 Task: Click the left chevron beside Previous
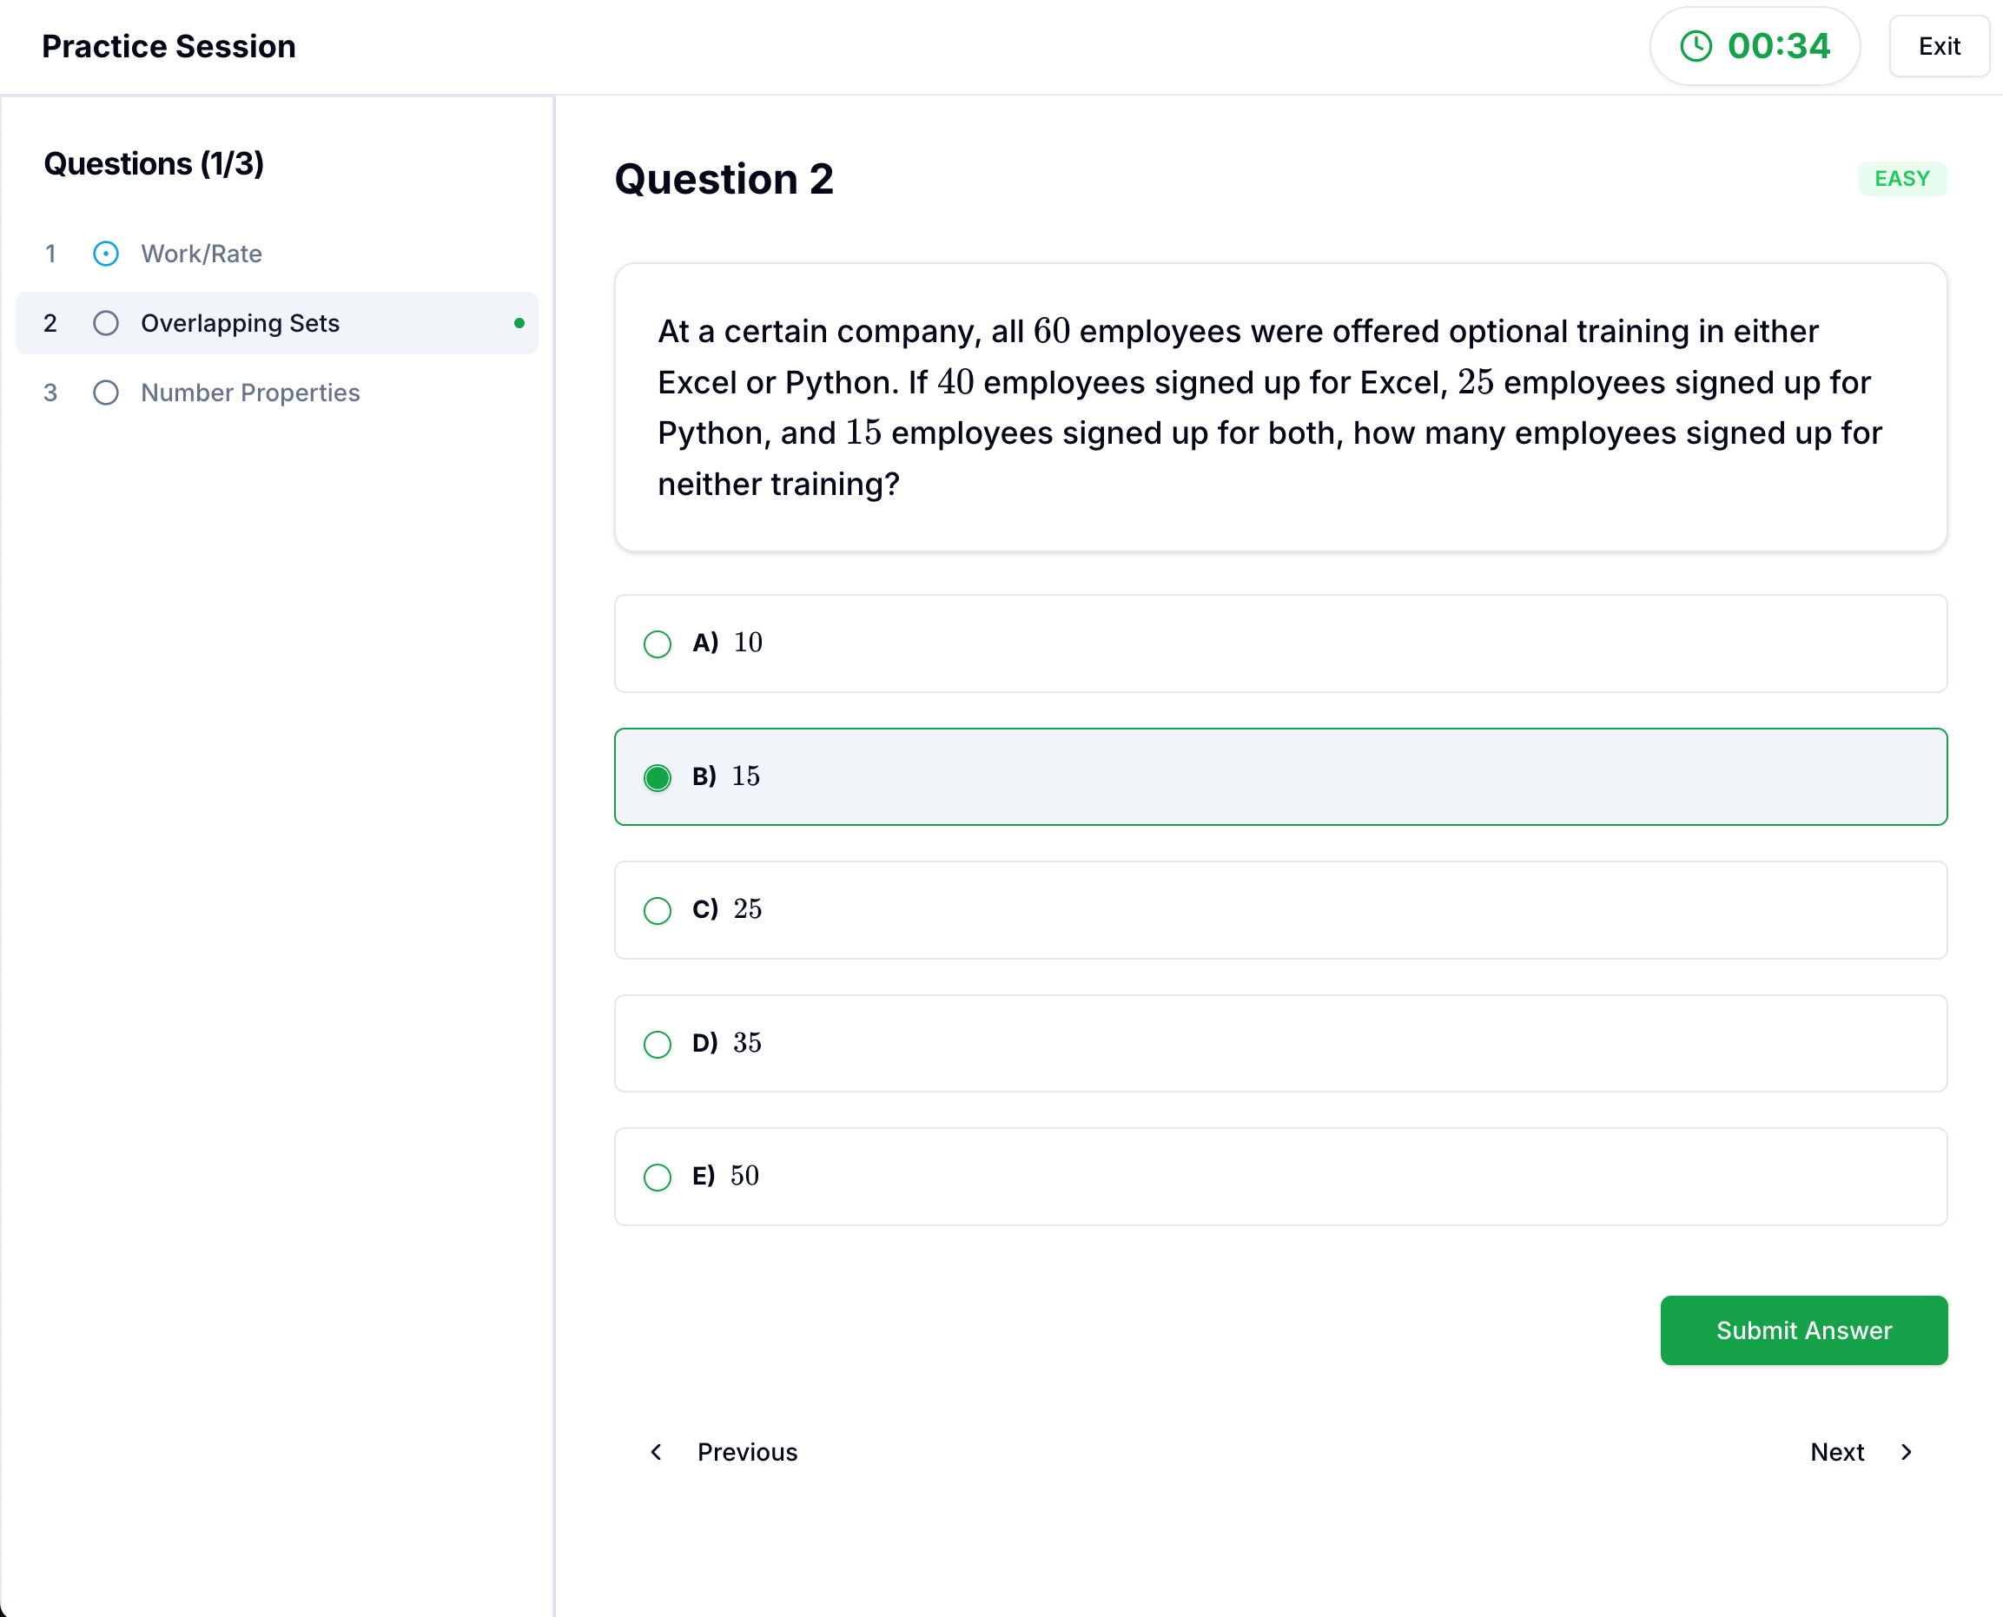coord(657,1451)
